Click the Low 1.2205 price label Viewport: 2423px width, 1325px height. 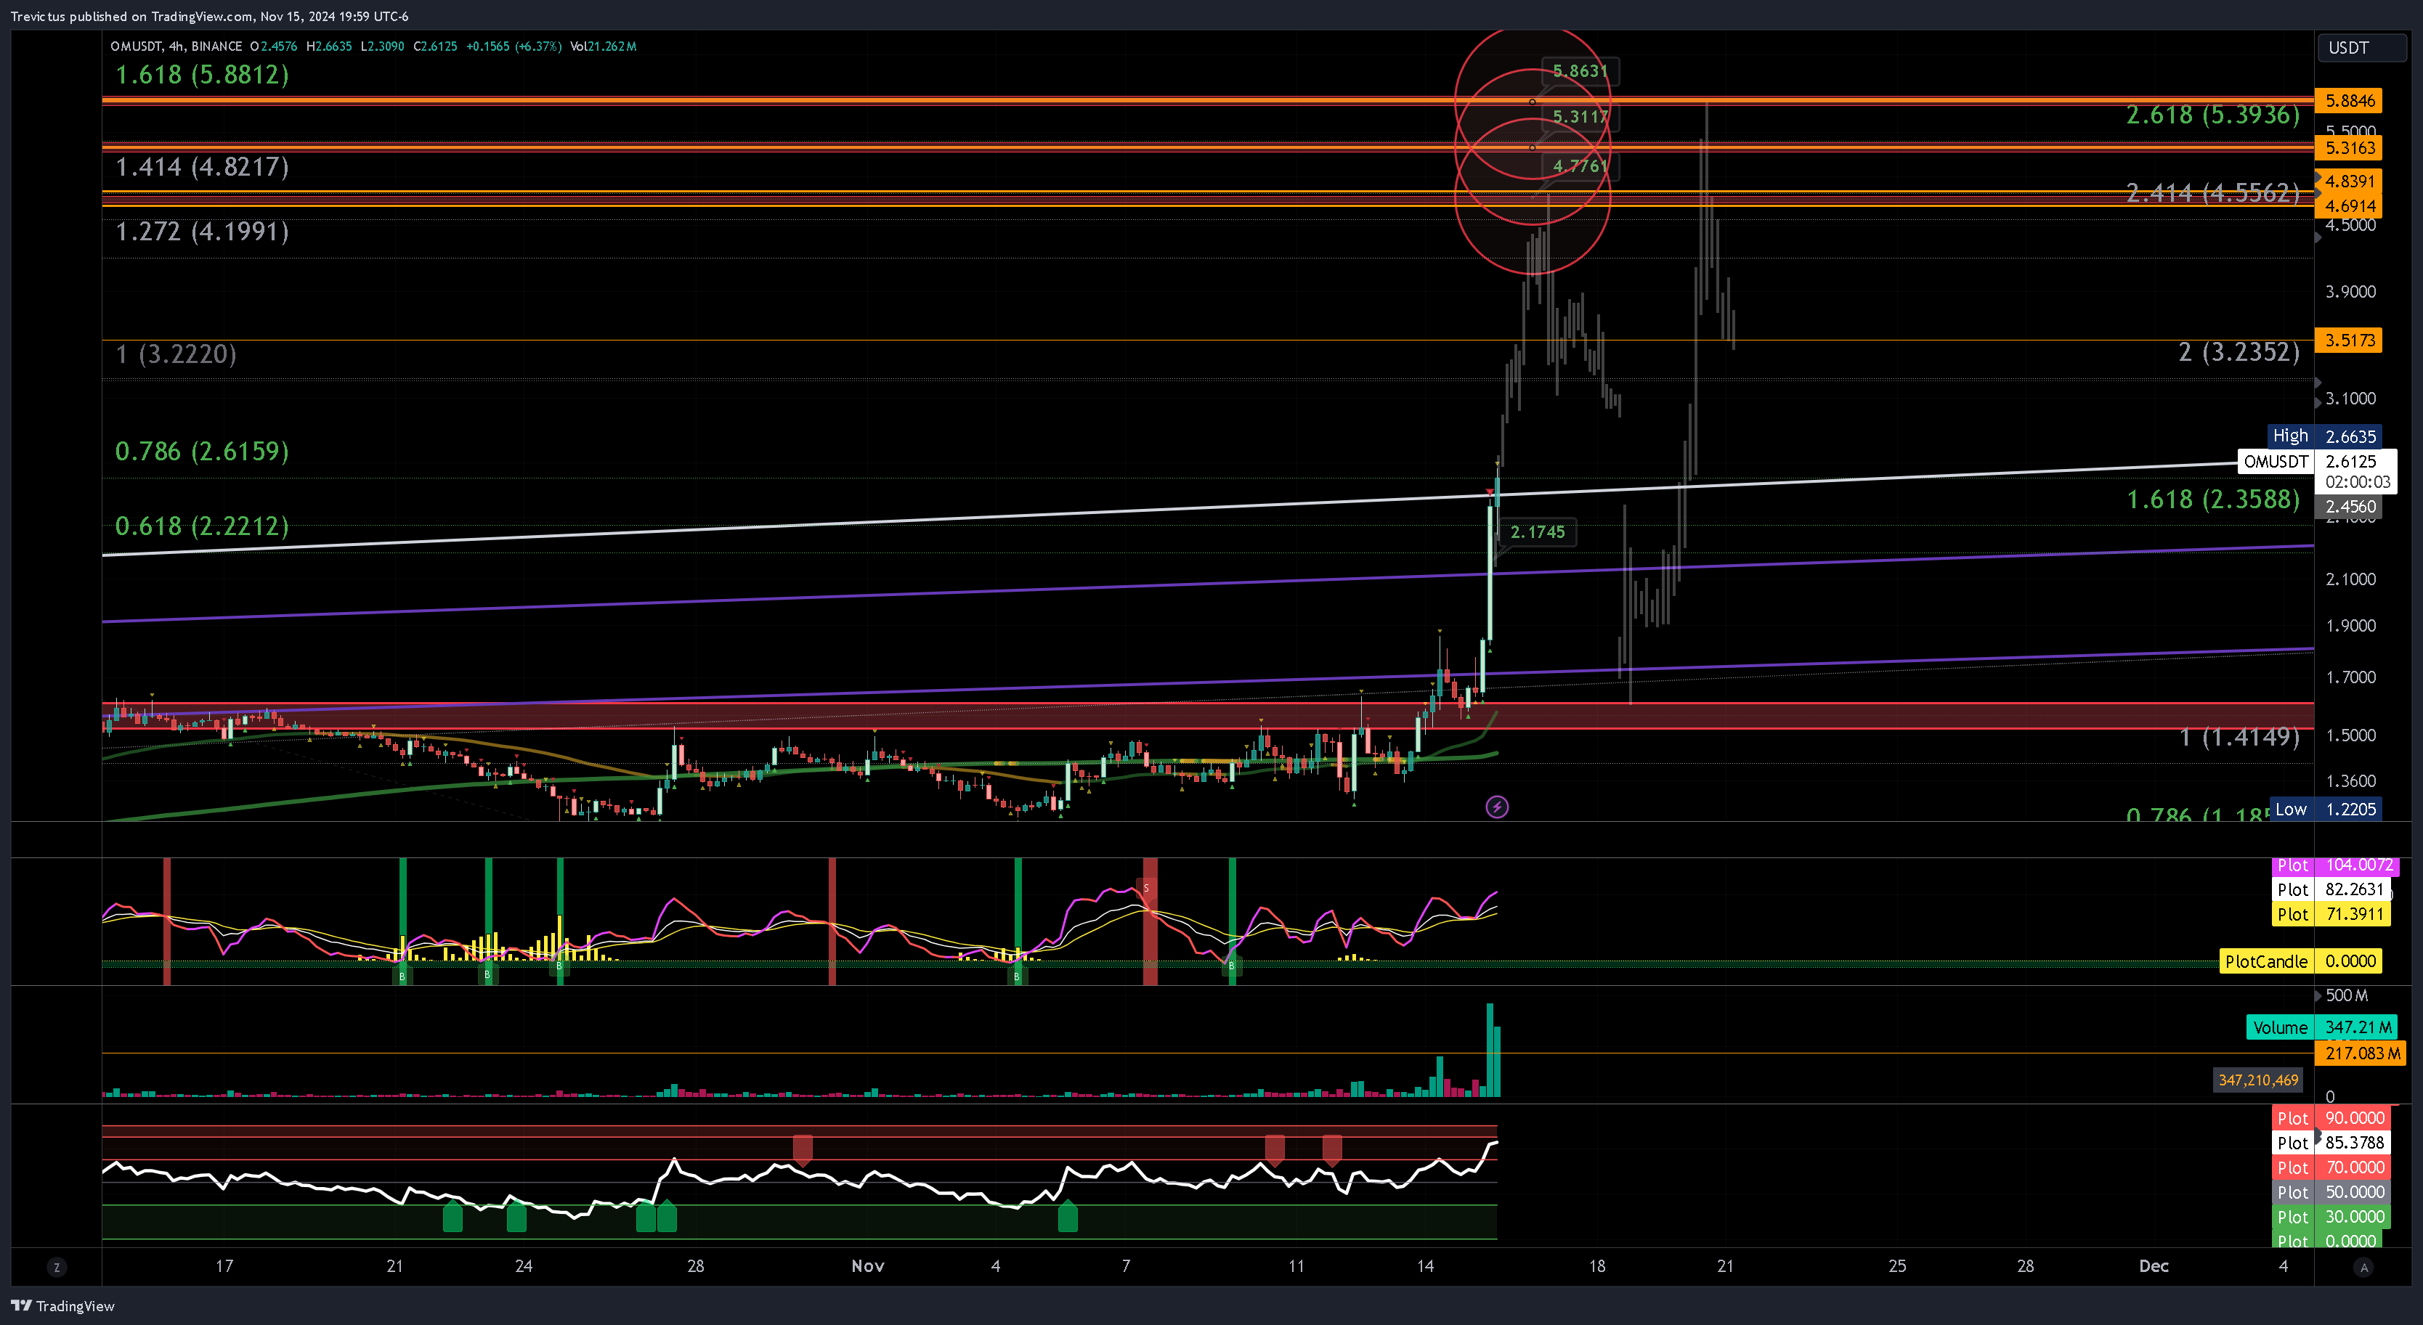pos(2325,809)
